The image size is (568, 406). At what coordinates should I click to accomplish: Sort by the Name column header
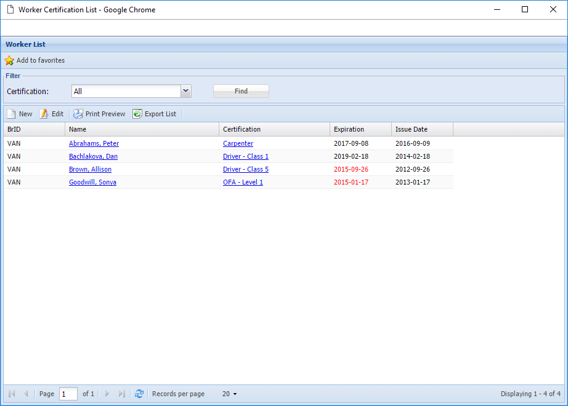coord(78,129)
